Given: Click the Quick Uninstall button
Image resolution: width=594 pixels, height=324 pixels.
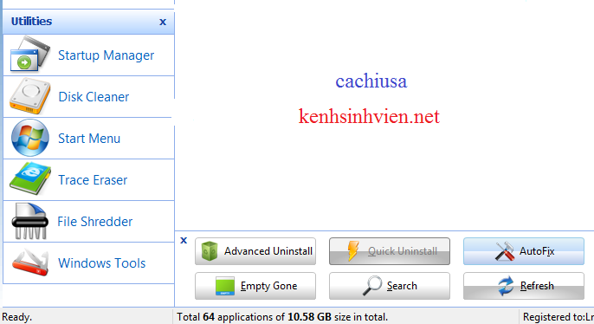Looking at the screenshot, I should pyautogui.click(x=390, y=251).
